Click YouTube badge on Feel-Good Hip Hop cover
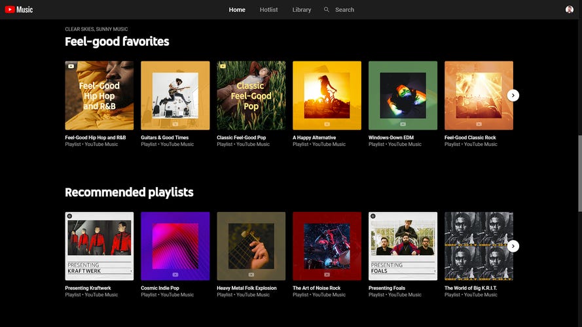Viewport: 582px width, 327px height. (x=71, y=66)
